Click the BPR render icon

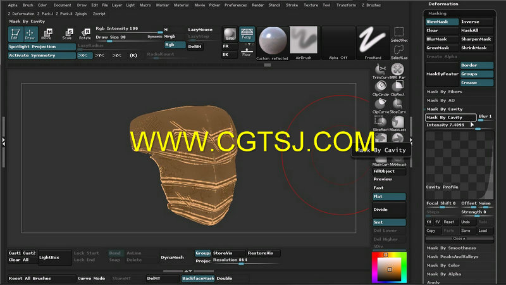(230, 34)
